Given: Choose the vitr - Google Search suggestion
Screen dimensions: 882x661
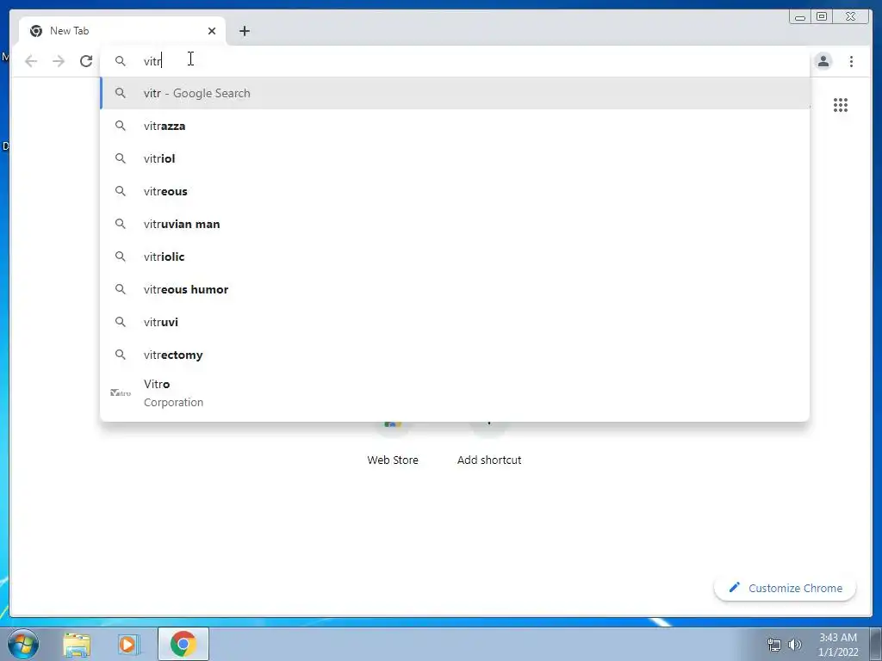Looking at the screenshot, I should click(455, 93).
